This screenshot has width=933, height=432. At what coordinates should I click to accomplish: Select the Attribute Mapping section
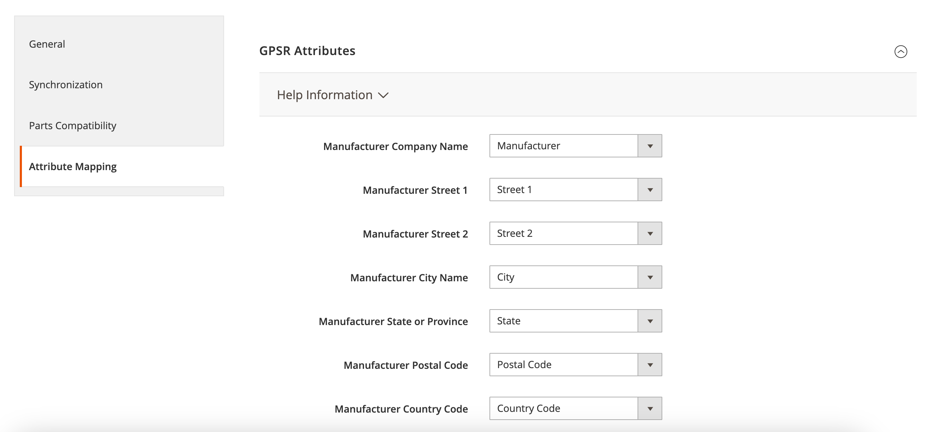tap(73, 167)
